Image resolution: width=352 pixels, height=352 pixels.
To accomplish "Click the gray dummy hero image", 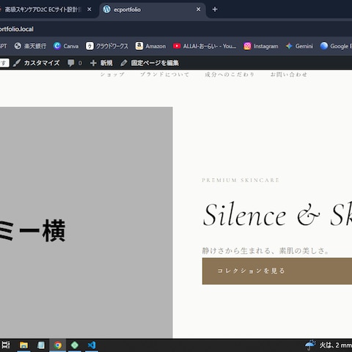I will 87,222.
